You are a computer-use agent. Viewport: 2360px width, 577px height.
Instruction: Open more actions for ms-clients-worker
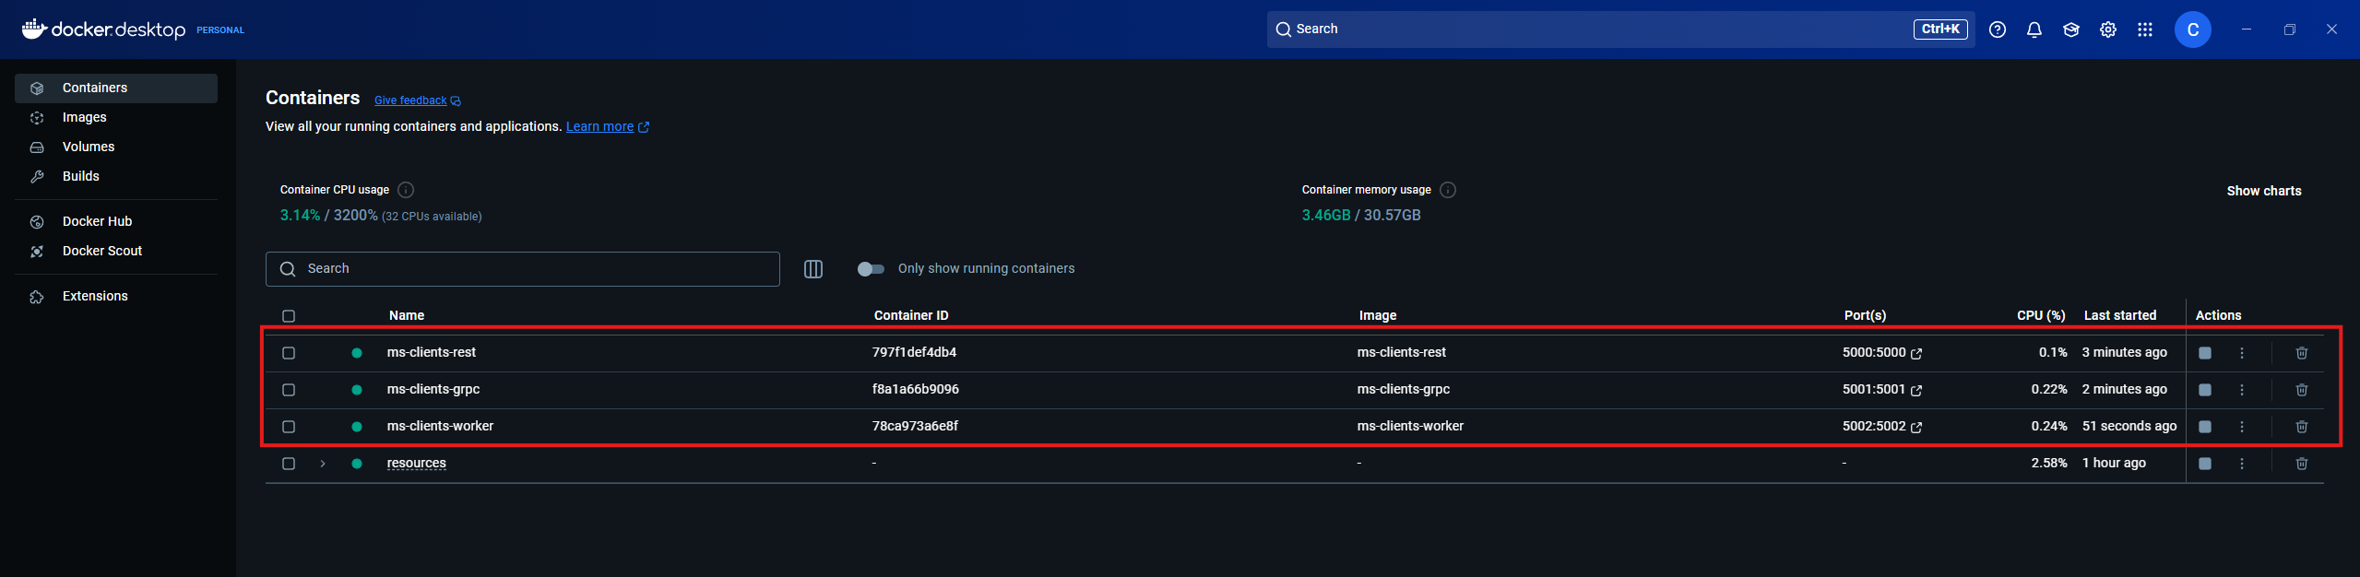pos(2242,427)
